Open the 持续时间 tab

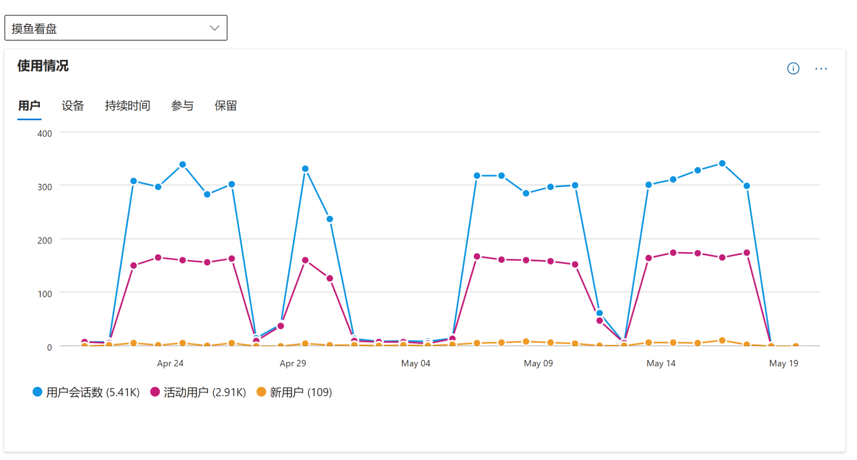point(127,106)
